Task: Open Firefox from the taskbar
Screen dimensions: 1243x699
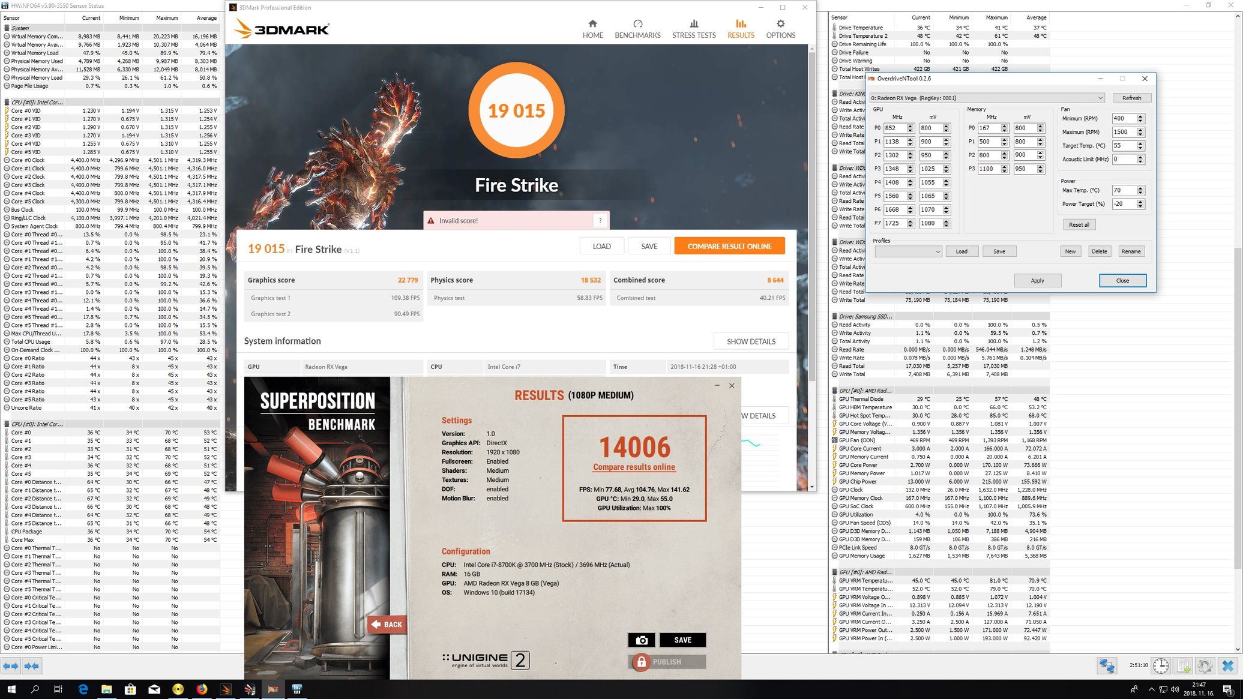Action: (x=202, y=689)
